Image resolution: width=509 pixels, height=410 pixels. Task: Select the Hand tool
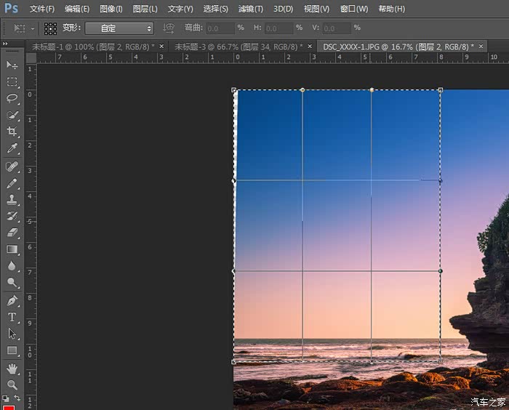pyautogui.click(x=12, y=369)
